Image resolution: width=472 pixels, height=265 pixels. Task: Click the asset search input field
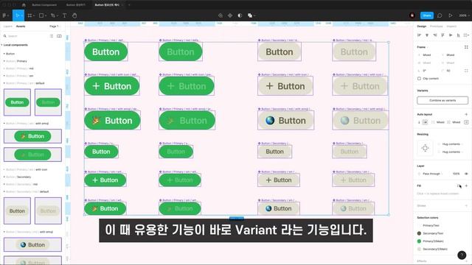click(x=26, y=36)
